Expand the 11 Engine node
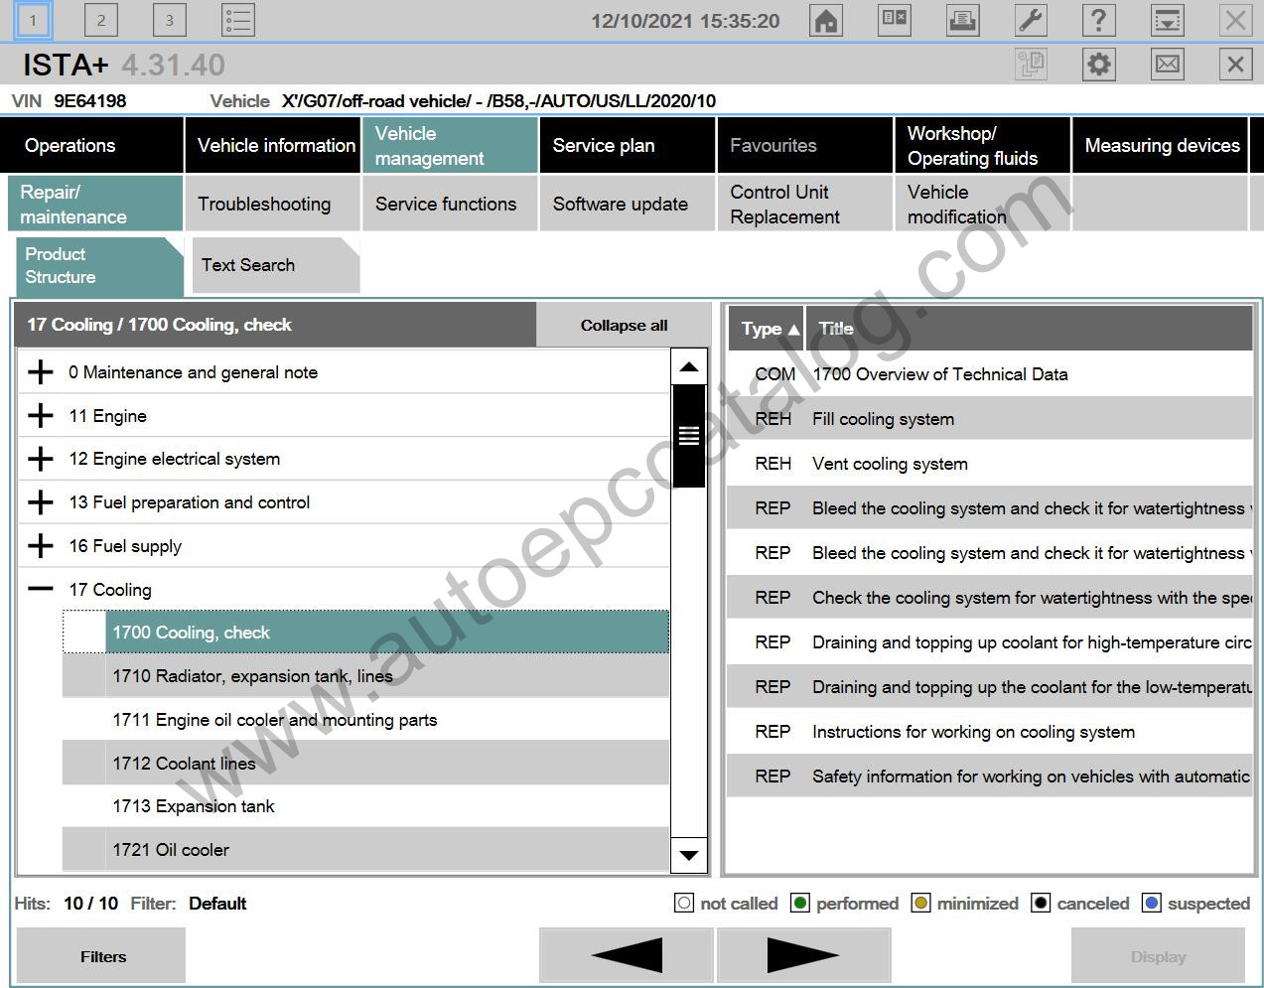 41,416
